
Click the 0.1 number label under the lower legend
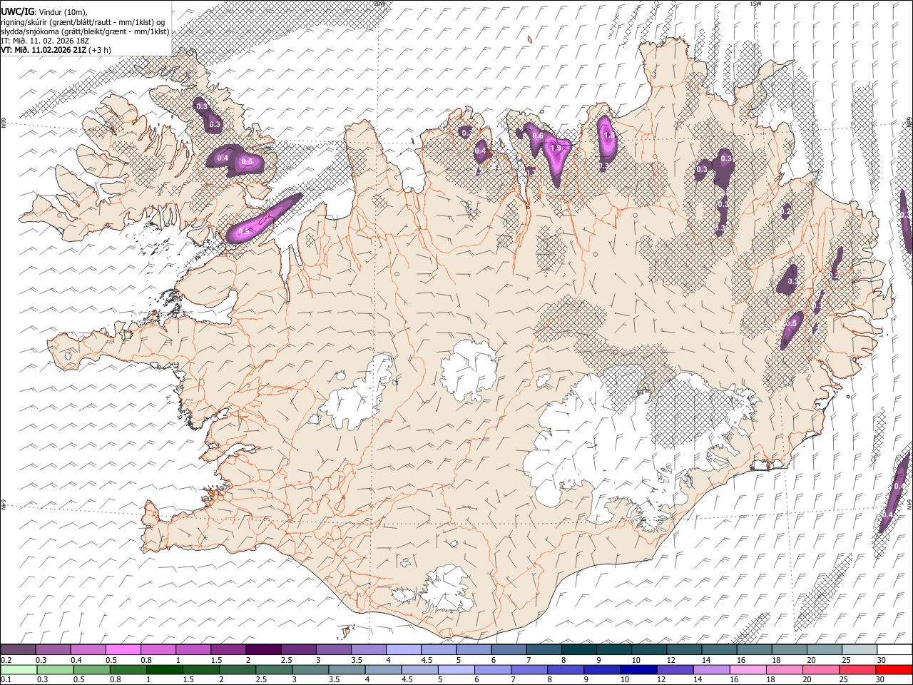click(x=6, y=679)
